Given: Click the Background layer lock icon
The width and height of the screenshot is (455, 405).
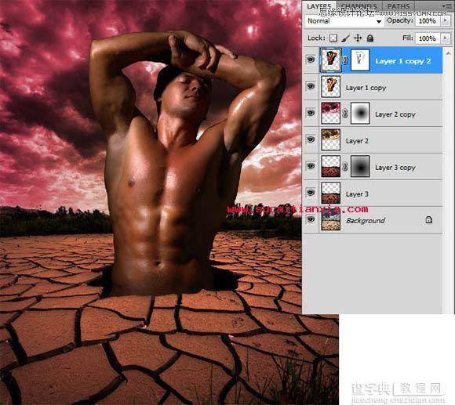Looking at the screenshot, I should pos(428,220).
